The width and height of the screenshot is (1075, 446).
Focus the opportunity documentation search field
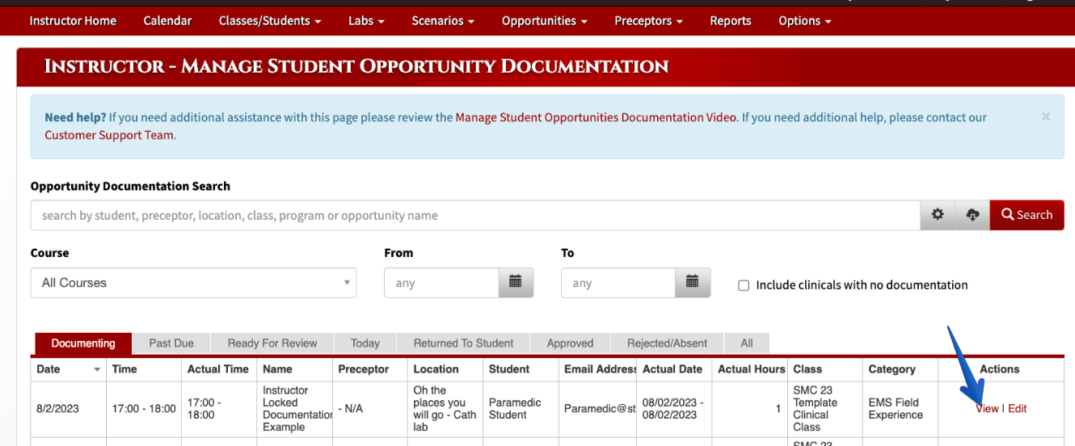[475, 215]
